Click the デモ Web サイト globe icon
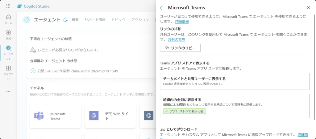Screen dimensions: 316x139 (x=94, y=116)
